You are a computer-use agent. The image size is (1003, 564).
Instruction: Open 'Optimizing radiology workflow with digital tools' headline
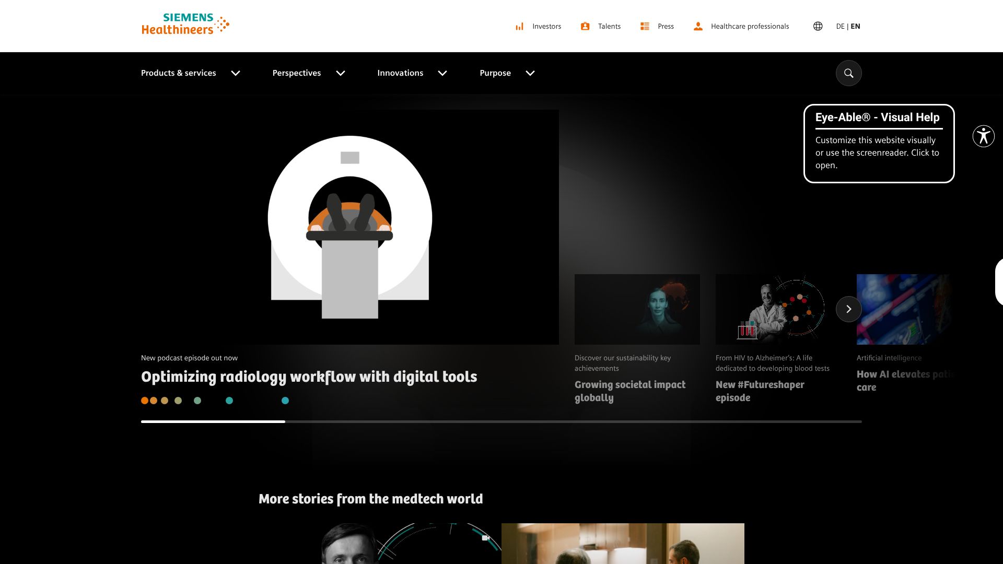(x=309, y=377)
